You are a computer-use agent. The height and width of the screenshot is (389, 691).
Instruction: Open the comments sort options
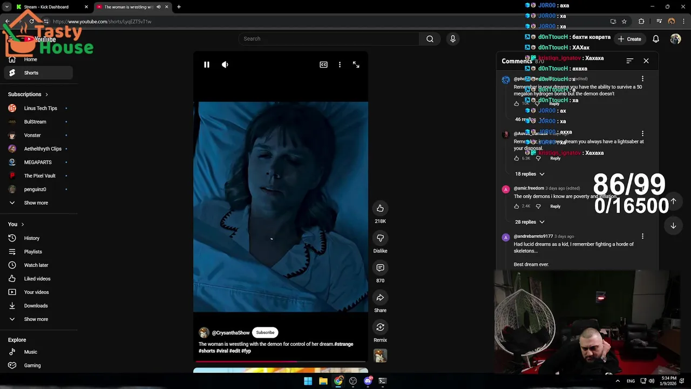[629, 61]
